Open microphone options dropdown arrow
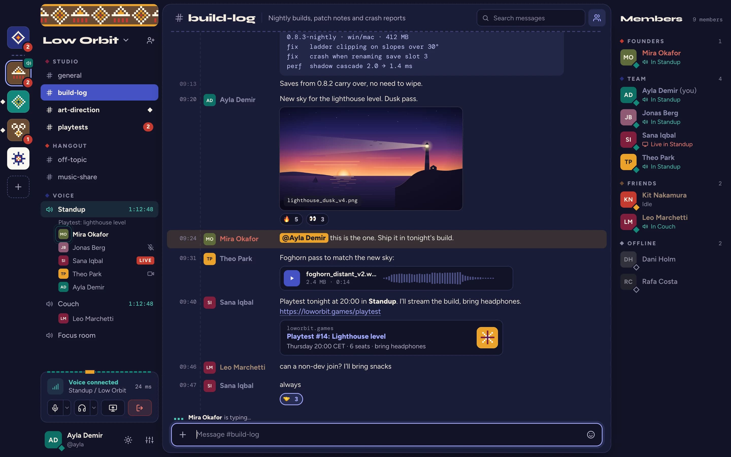This screenshot has width=731, height=457. click(67, 408)
